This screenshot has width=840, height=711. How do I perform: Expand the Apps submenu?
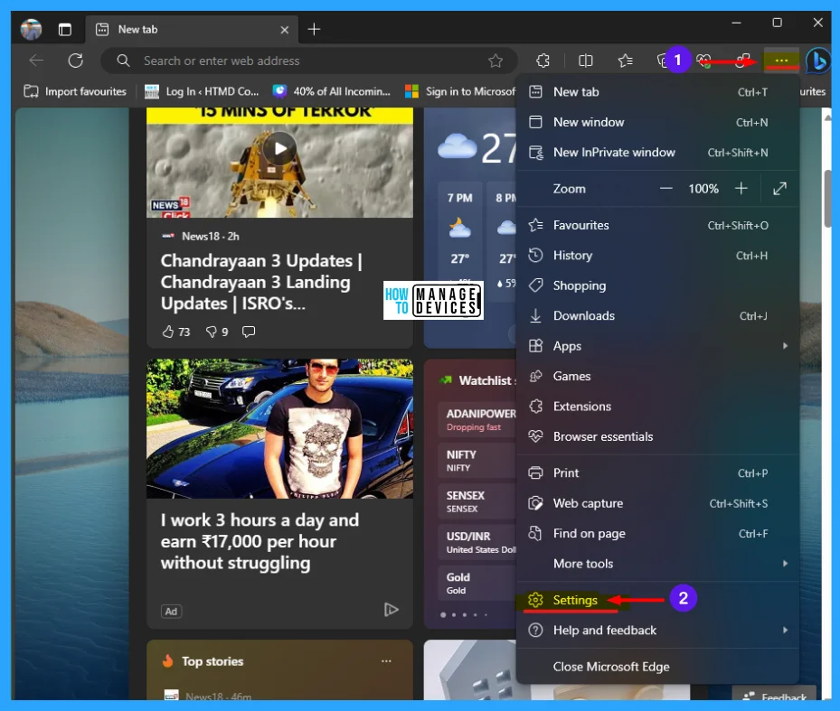(657, 346)
